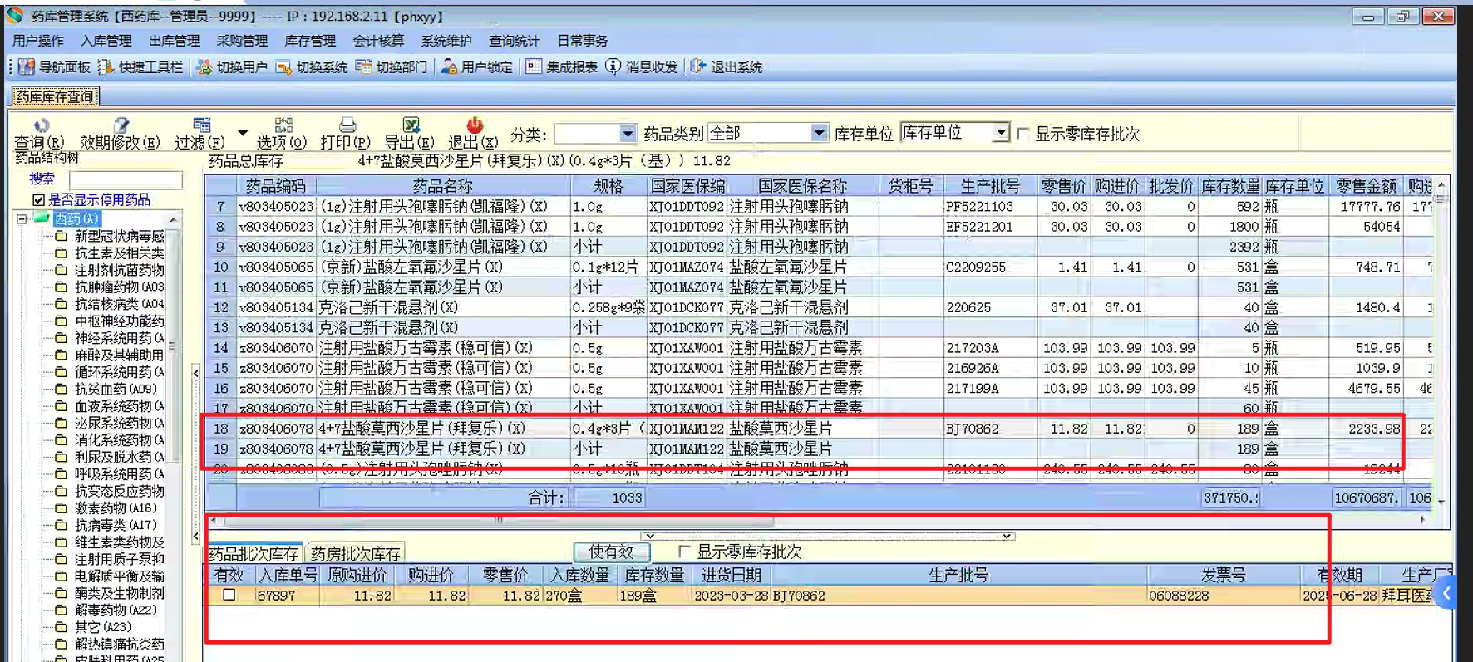Image resolution: width=1473 pixels, height=662 pixels.
Task: Open the 库存管理 menu
Action: pos(310,41)
